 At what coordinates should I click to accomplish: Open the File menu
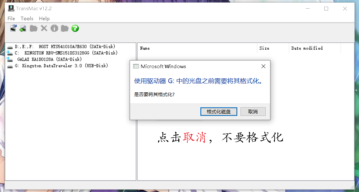point(11,18)
